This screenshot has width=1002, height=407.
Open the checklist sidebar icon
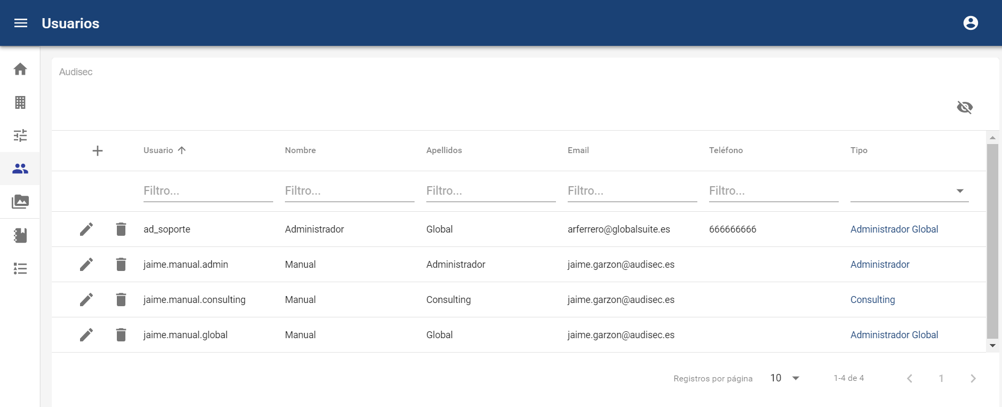[20, 268]
